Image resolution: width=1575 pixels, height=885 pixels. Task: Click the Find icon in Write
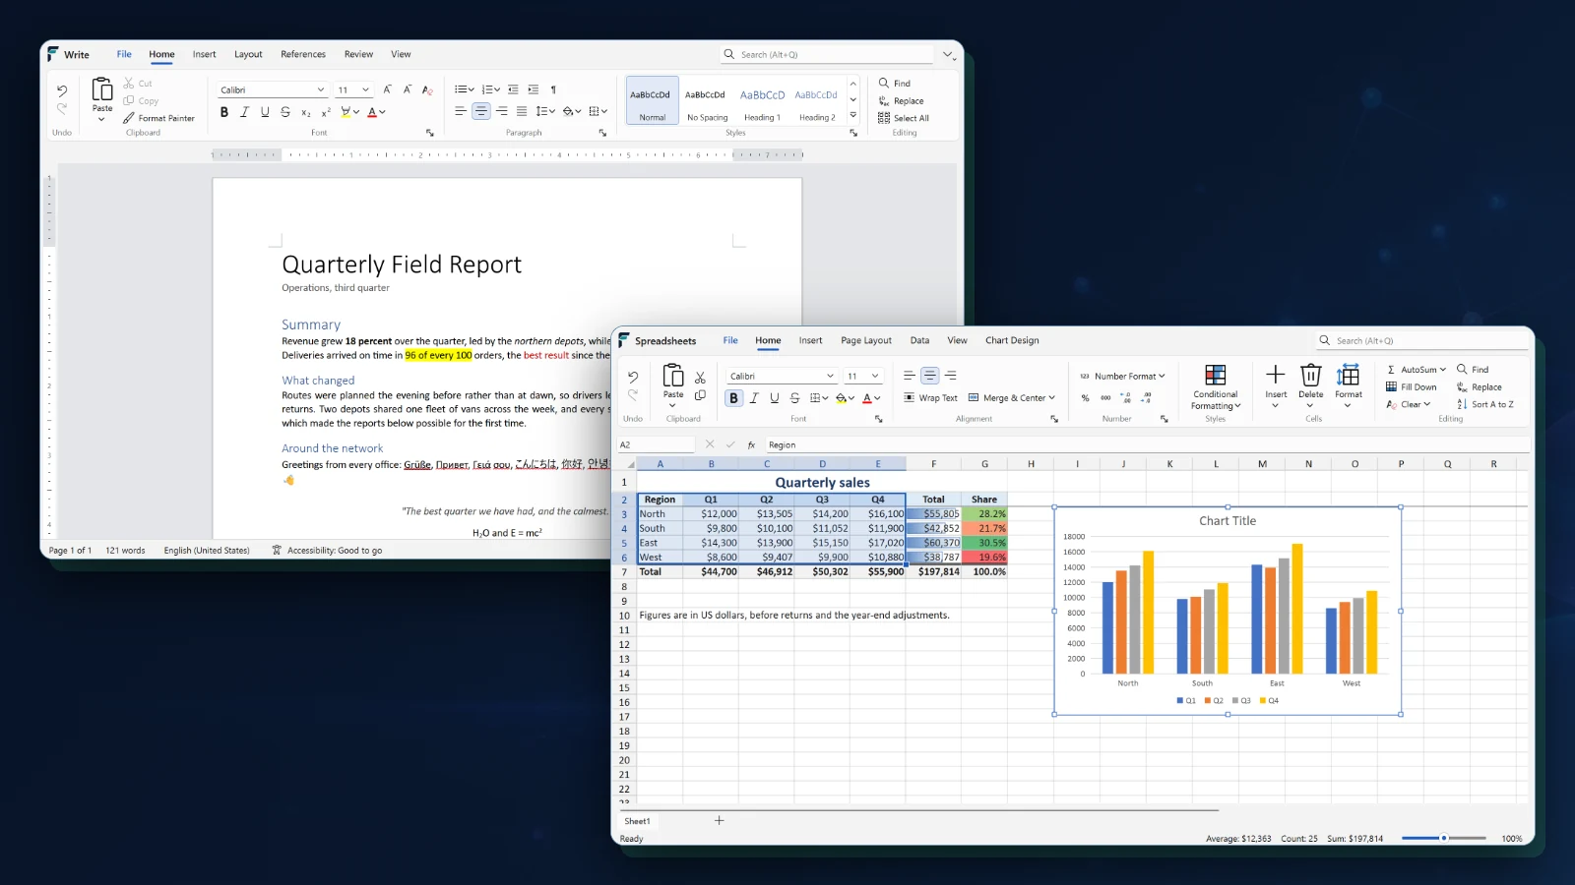tap(884, 84)
